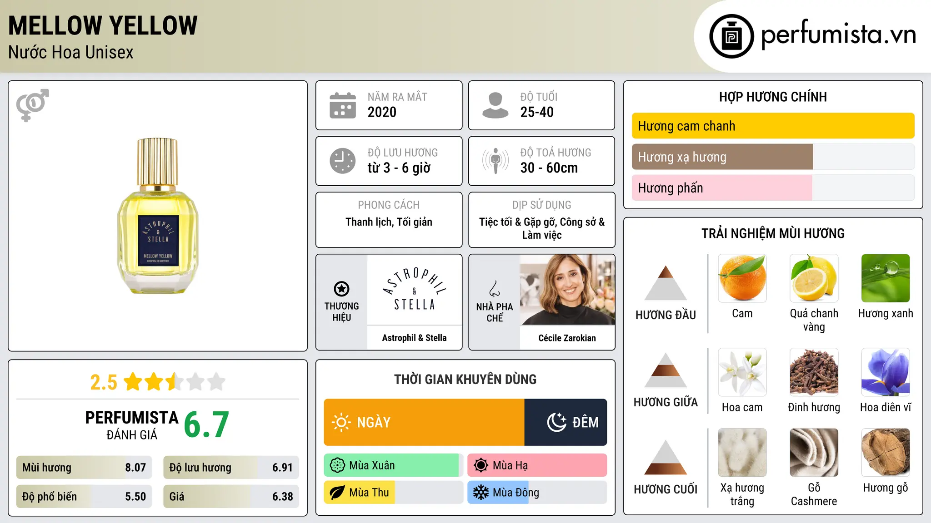Click the Mellow Yellow perfume bottle image
The height and width of the screenshot is (523, 931).
(x=158, y=216)
